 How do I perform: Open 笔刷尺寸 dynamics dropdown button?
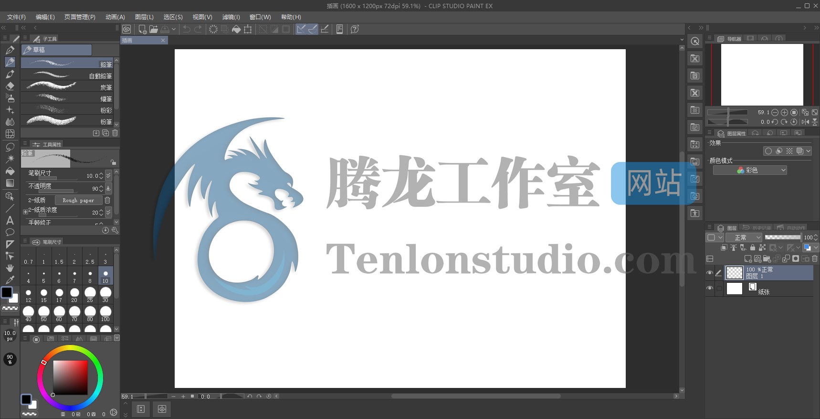point(108,175)
